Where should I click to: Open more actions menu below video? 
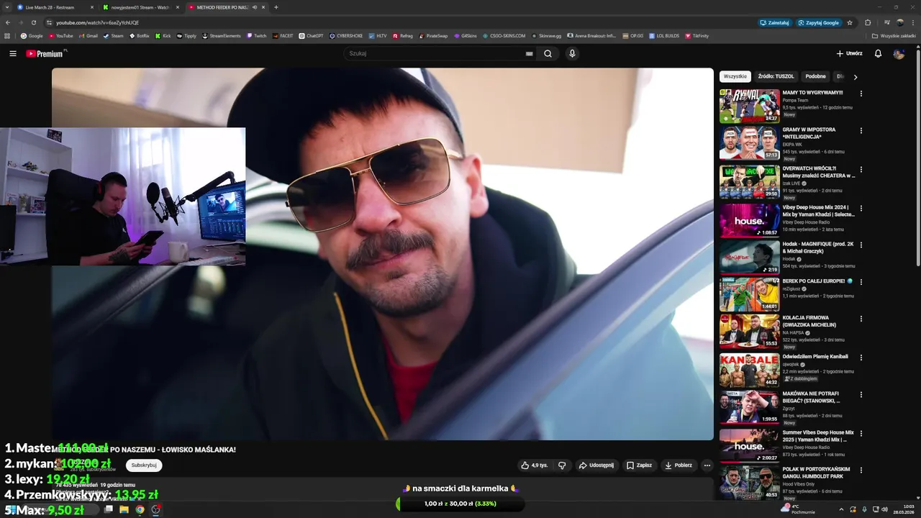(x=707, y=465)
